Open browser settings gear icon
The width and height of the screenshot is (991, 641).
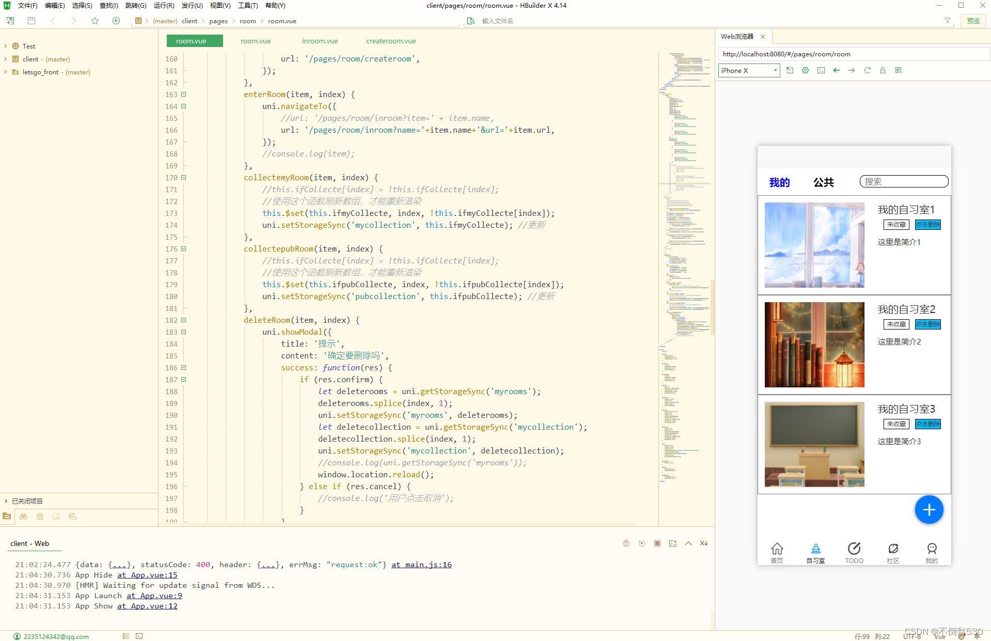[x=806, y=70]
